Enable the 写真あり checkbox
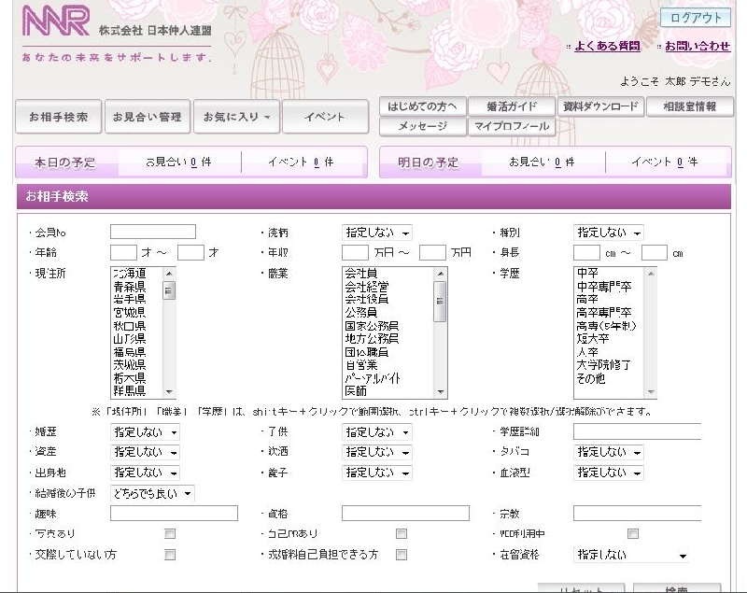 tap(170, 534)
